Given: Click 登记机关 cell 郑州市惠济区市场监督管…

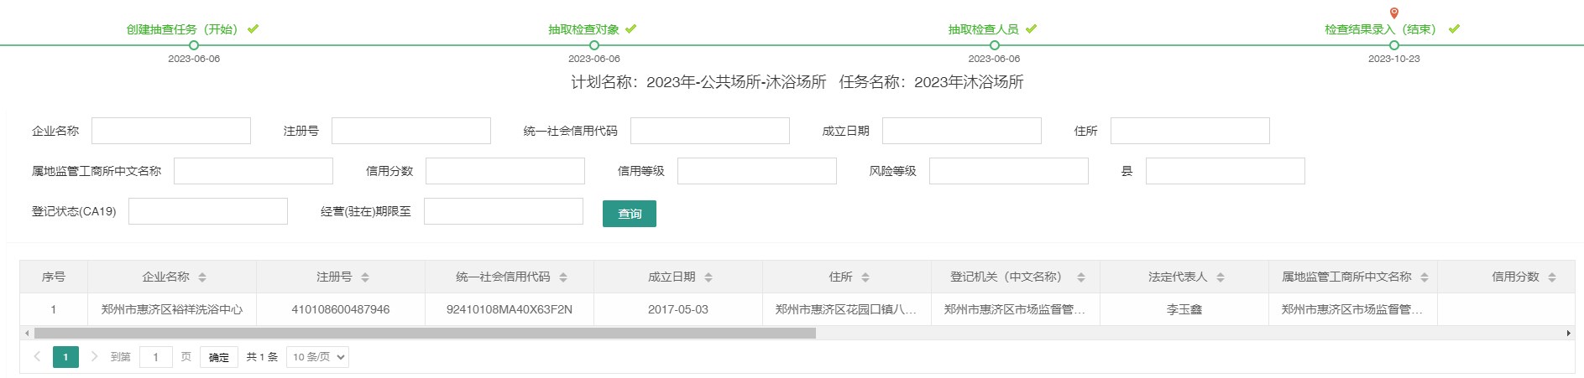Looking at the screenshot, I should [x=1015, y=309].
